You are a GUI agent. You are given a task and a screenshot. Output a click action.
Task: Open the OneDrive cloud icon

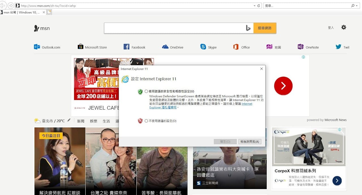(x=165, y=47)
